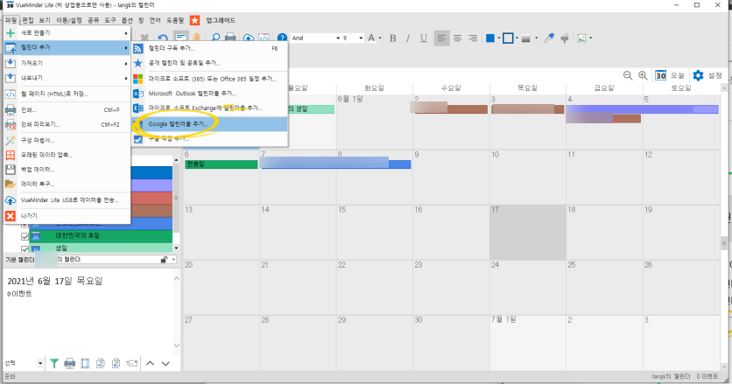Choose 백업 데이터 entry
Screen dimensions: 732x384
pos(67,170)
